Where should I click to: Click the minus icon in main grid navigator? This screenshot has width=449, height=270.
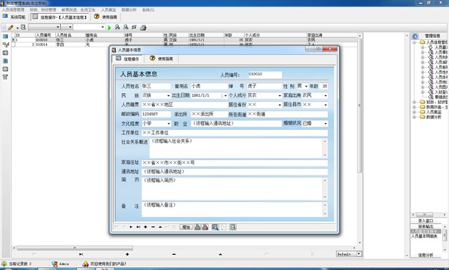tap(174, 254)
